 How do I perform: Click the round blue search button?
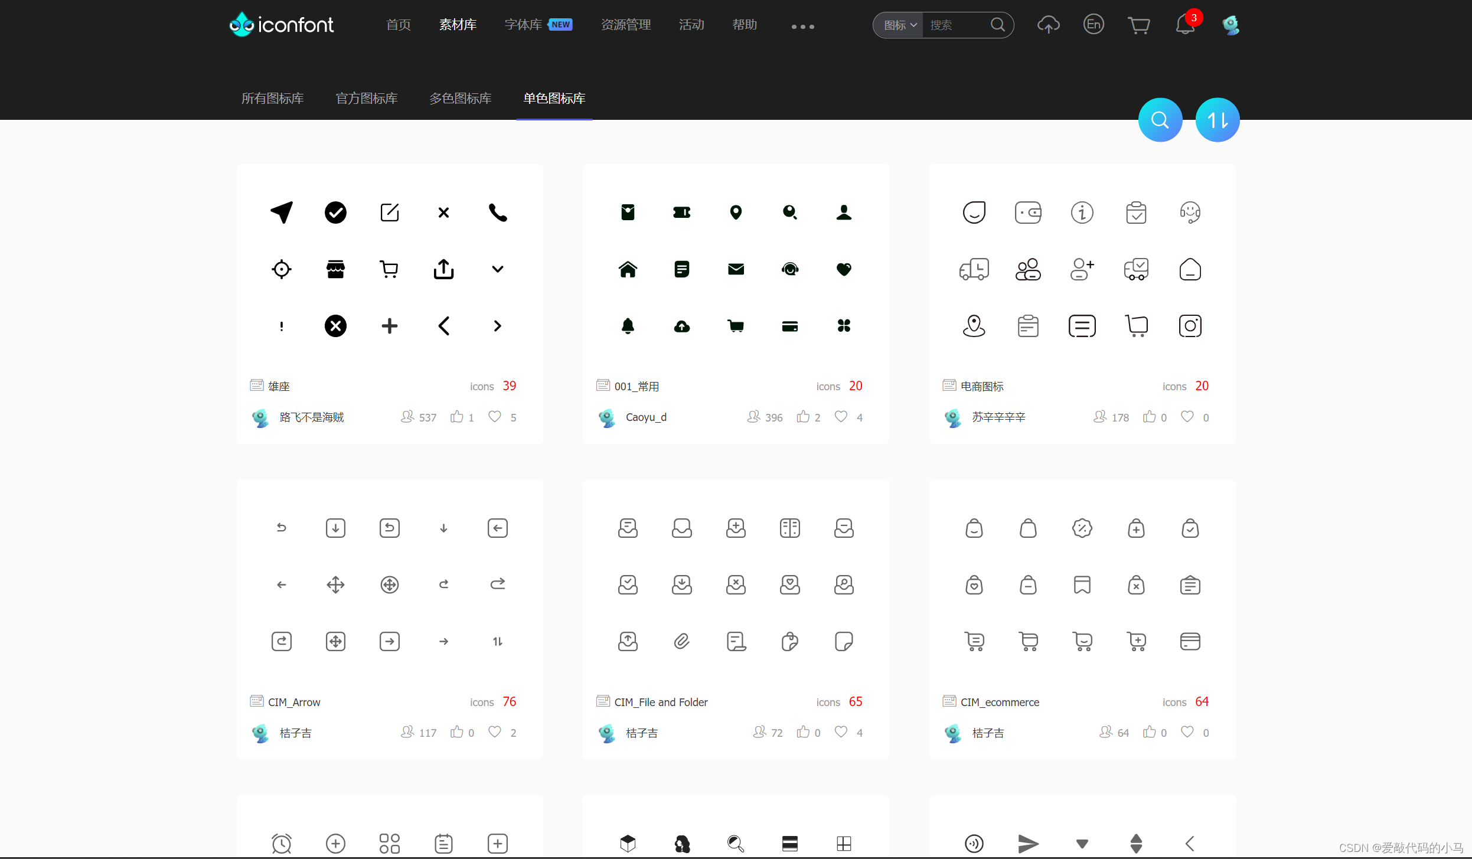pos(1160,120)
